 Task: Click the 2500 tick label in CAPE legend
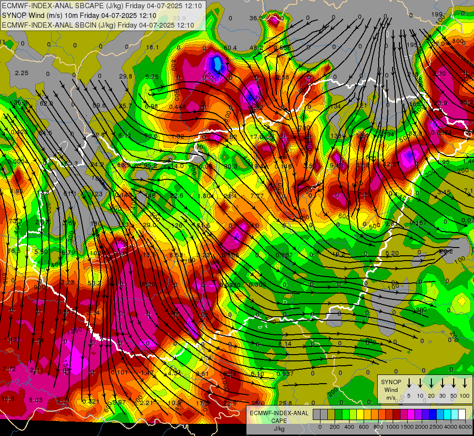tap(436, 427)
